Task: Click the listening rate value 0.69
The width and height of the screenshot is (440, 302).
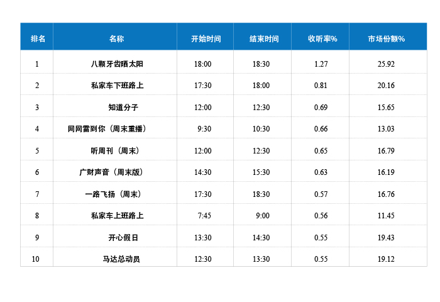Action: pyautogui.click(x=321, y=107)
